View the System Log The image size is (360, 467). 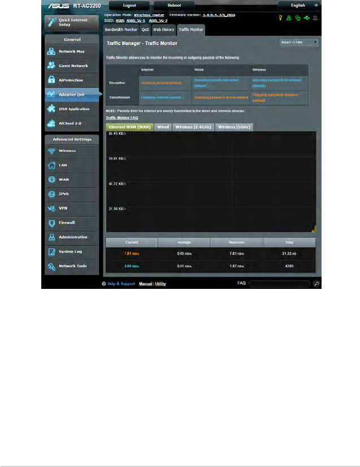tap(71, 252)
